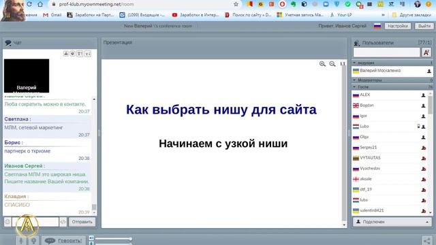Select guest Igor in users list
This screenshot has width=436, height=245.
[x=389, y=116]
